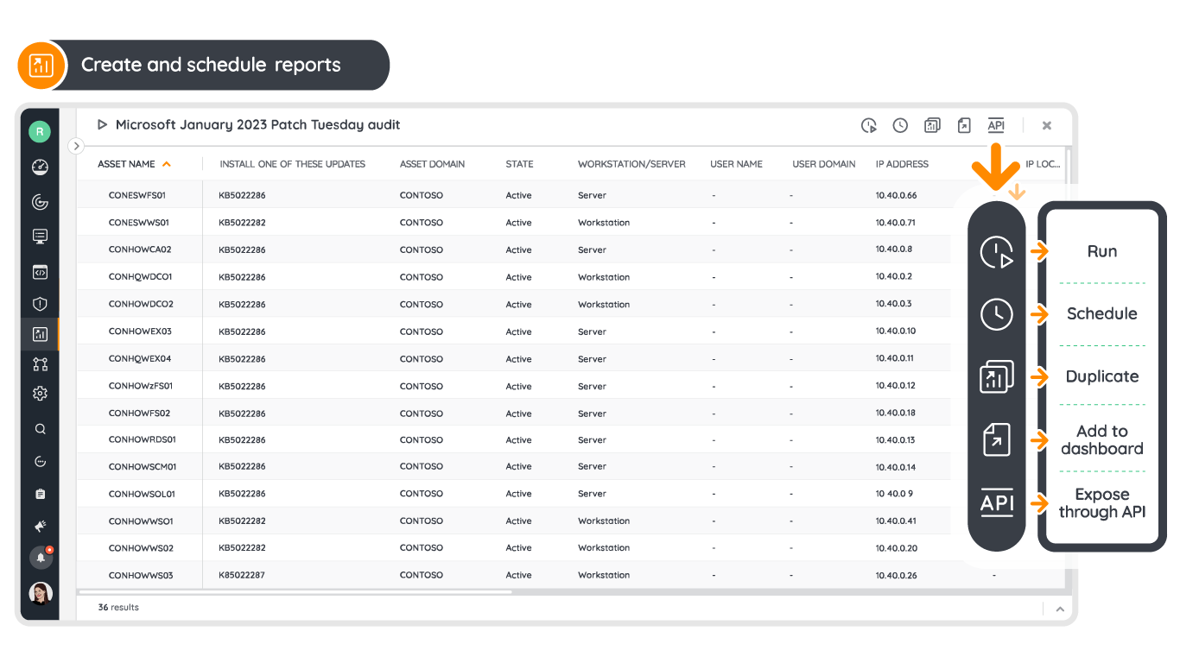Collapse the results footer with bottom chevron
1180x663 pixels.
pos(1060,608)
